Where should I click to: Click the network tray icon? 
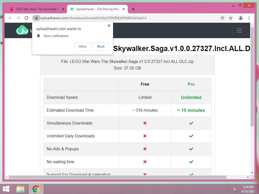[x=229, y=189]
